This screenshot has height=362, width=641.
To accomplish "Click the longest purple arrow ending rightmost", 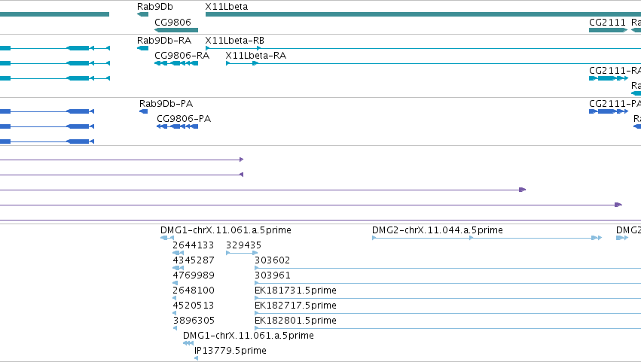I will 310,205.
